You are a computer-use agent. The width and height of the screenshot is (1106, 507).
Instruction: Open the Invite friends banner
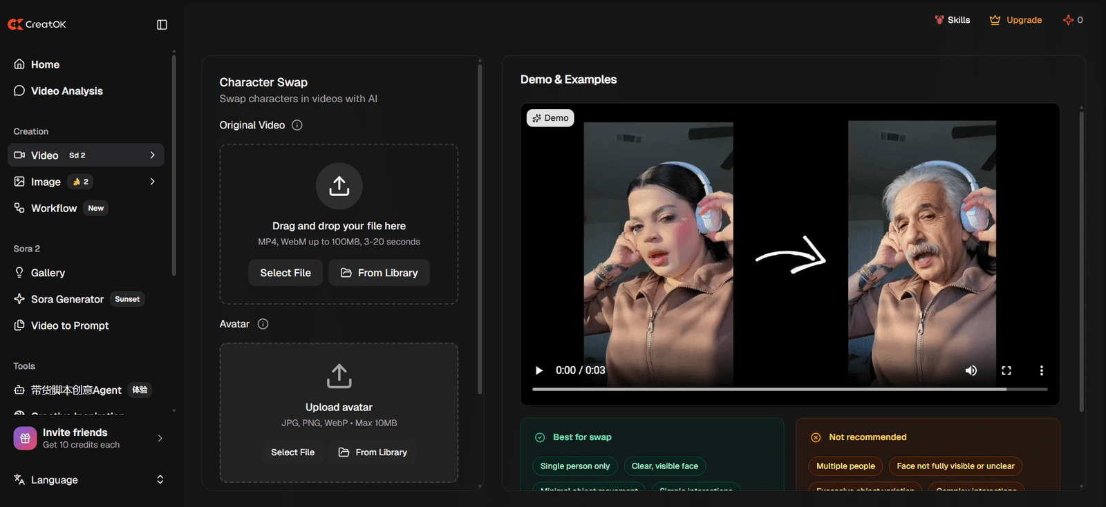(x=86, y=439)
